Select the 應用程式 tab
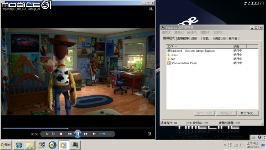Image resolution: width=266 pixels, height=150 pixels. pos(169,38)
